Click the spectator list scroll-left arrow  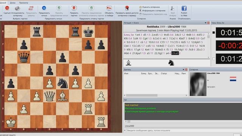125,95
